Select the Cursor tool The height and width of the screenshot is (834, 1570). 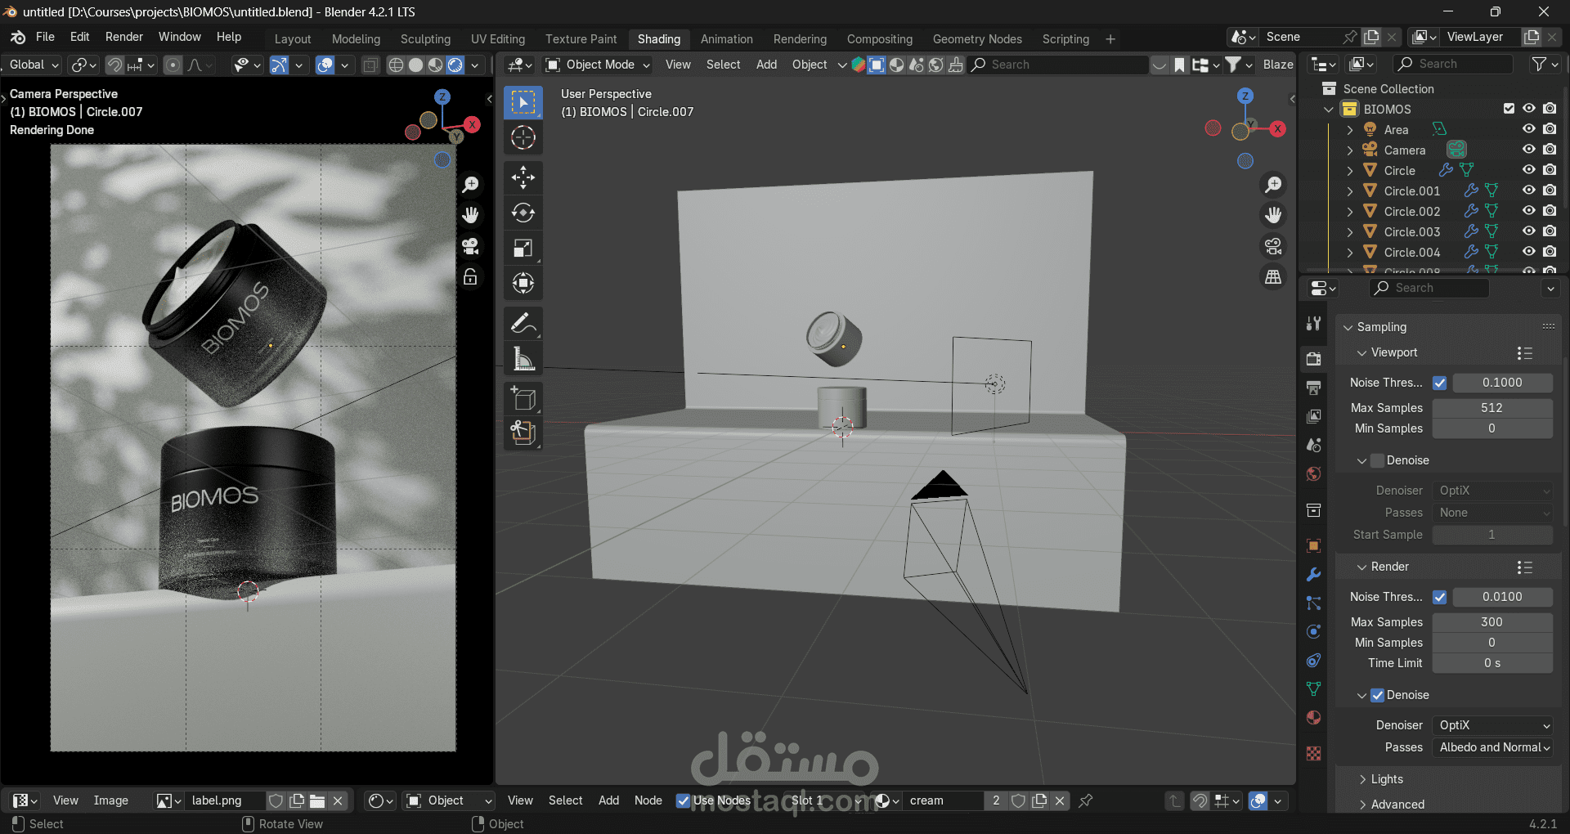point(523,137)
